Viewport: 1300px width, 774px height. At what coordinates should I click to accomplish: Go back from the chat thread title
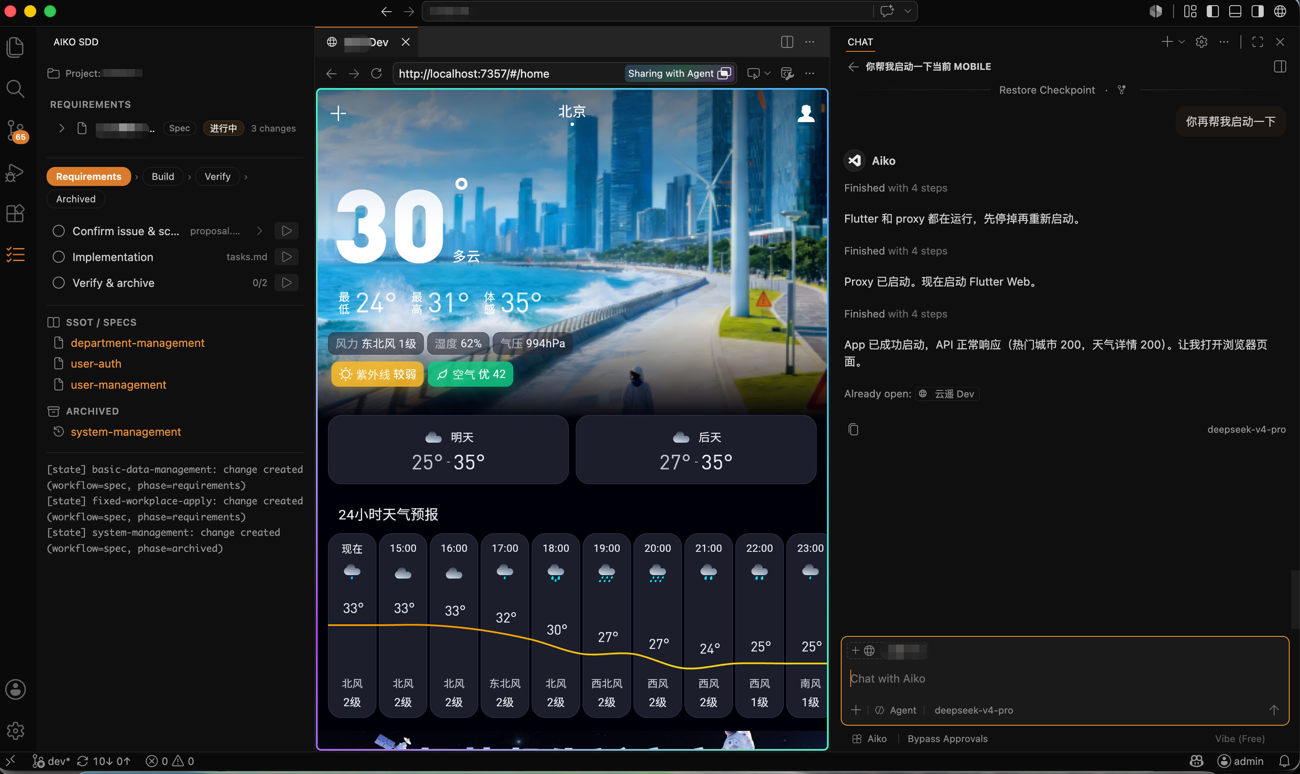pos(853,67)
